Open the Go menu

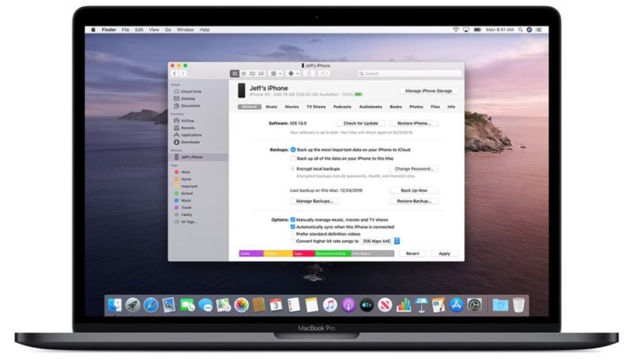point(168,29)
